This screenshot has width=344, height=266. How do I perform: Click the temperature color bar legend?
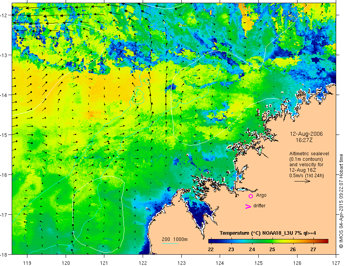pos(268,241)
